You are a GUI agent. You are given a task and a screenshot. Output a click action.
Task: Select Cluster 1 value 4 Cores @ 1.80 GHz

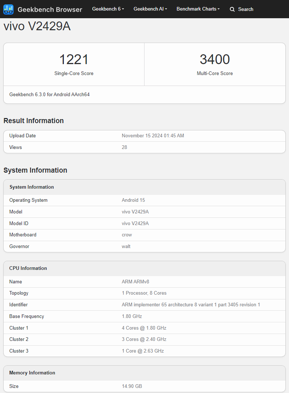point(144,328)
